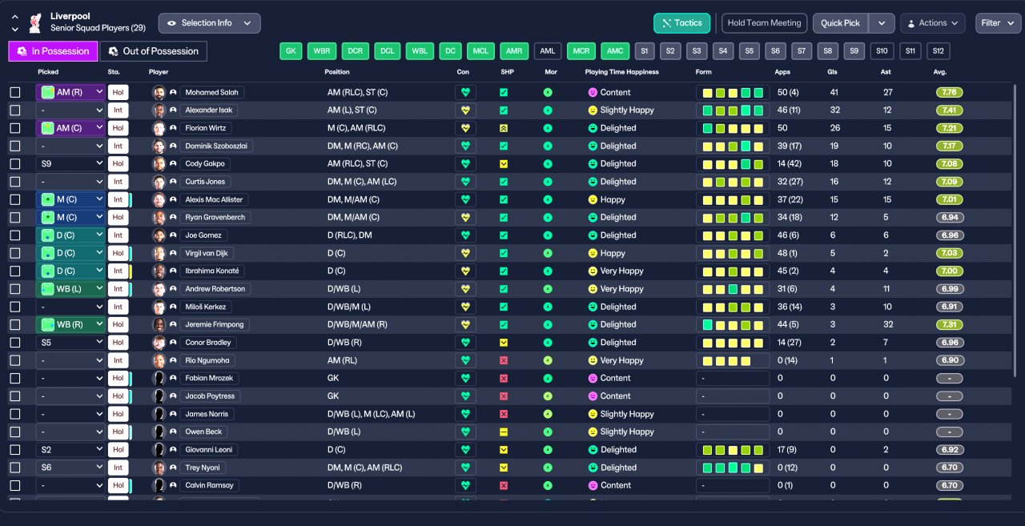Click Fabian Mrozek's silhouette avatar
This screenshot has height=526, width=1025.
coord(159,378)
